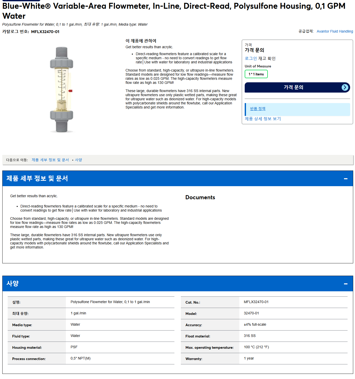Open the Avantor Fluid Handling supplier link
The width and height of the screenshot is (355, 379).
coord(335,31)
